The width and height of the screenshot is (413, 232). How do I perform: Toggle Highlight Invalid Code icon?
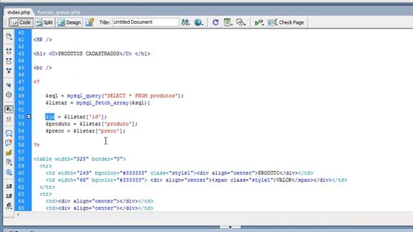(8, 119)
